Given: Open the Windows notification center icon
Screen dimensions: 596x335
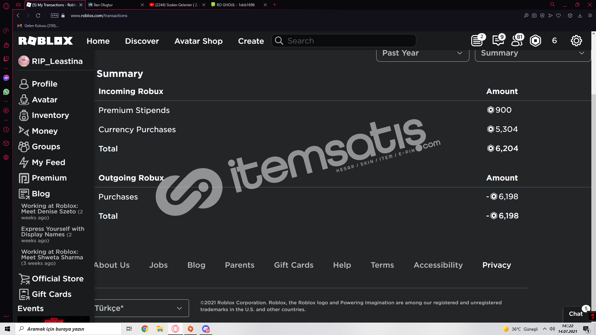Looking at the screenshot, I should (586, 329).
